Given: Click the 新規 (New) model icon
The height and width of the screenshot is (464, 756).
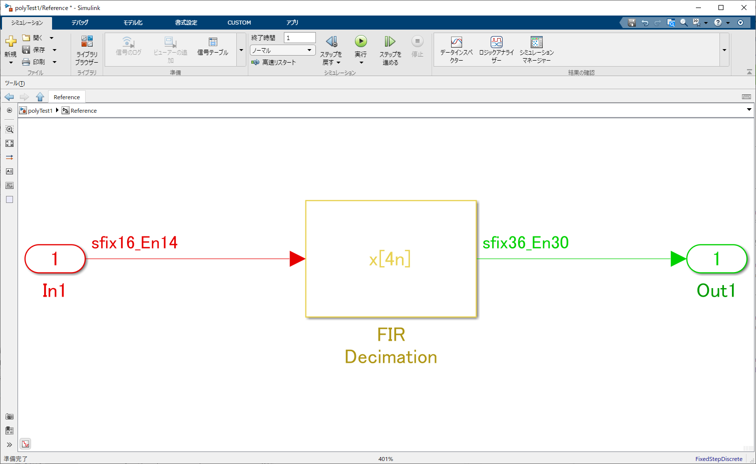Looking at the screenshot, I should (11, 41).
